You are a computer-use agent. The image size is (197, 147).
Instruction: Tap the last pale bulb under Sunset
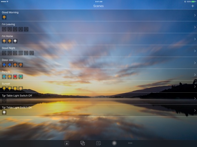click(21, 88)
